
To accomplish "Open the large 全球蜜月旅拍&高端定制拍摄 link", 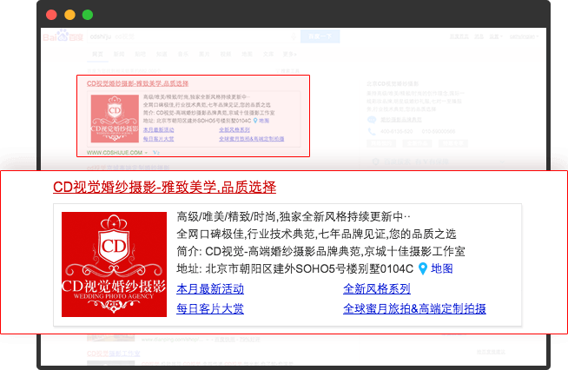I will click(x=413, y=308).
